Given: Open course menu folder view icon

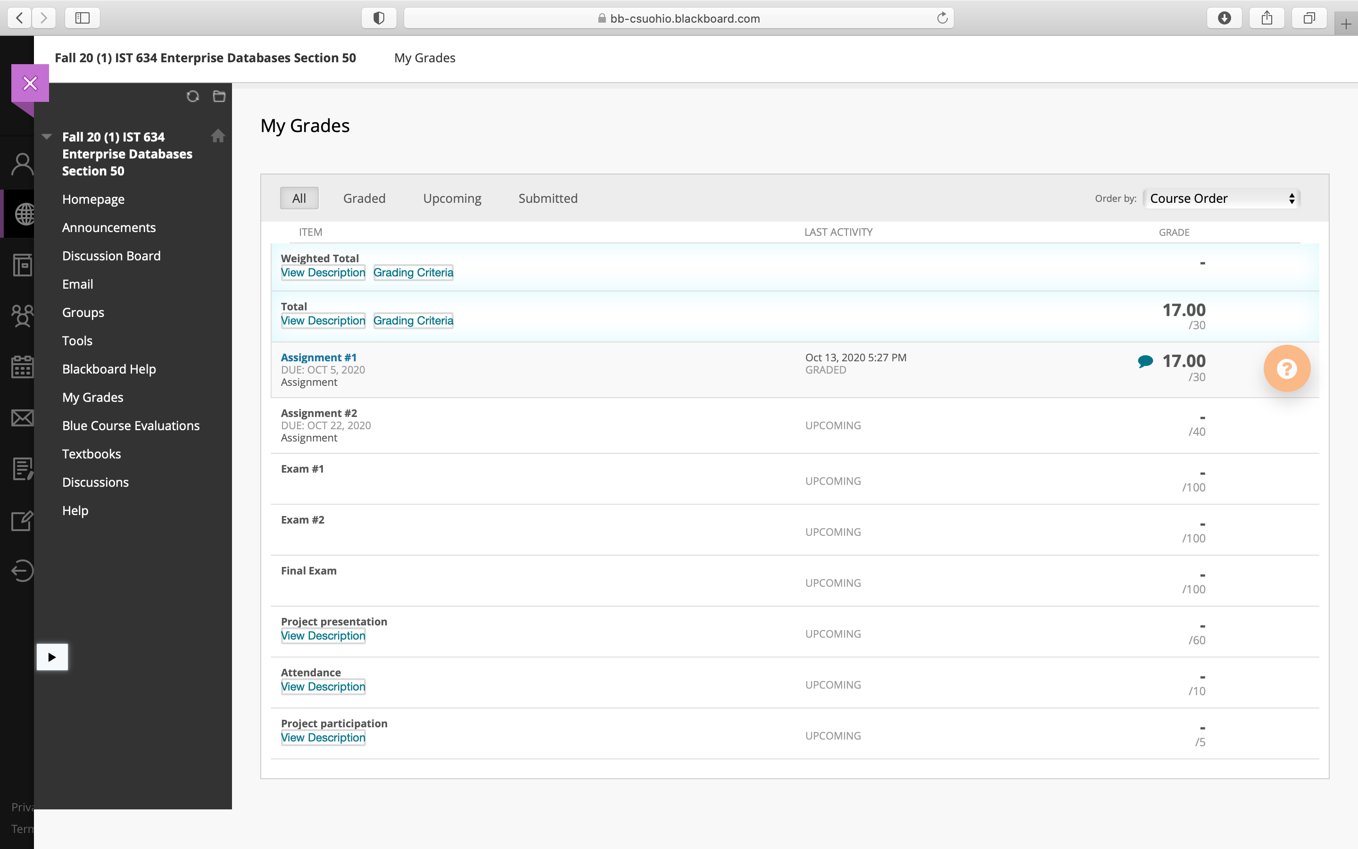Looking at the screenshot, I should [x=219, y=97].
